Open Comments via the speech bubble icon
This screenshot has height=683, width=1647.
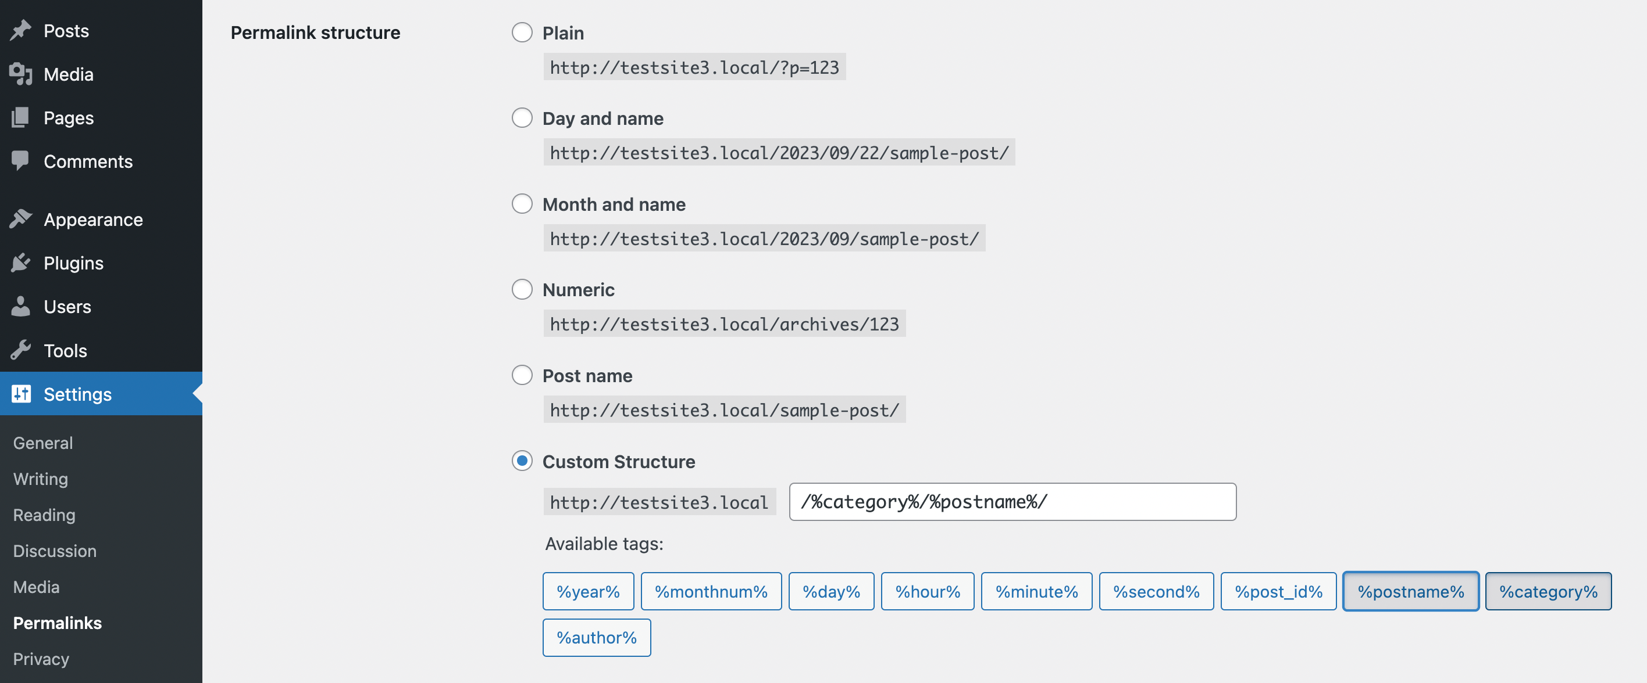click(21, 161)
